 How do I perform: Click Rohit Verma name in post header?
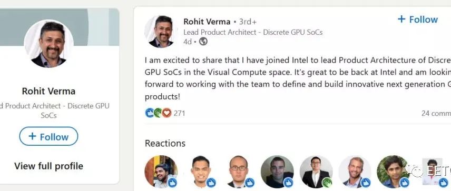click(x=207, y=22)
